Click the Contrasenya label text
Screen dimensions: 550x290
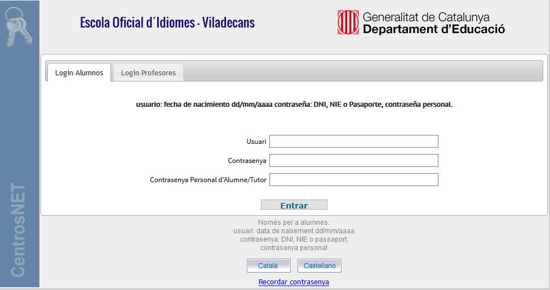pyautogui.click(x=247, y=161)
